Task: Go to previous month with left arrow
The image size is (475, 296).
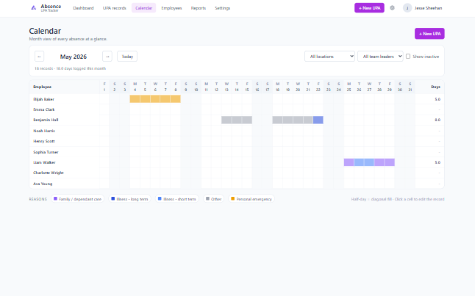Action: [x=40, y=57]
